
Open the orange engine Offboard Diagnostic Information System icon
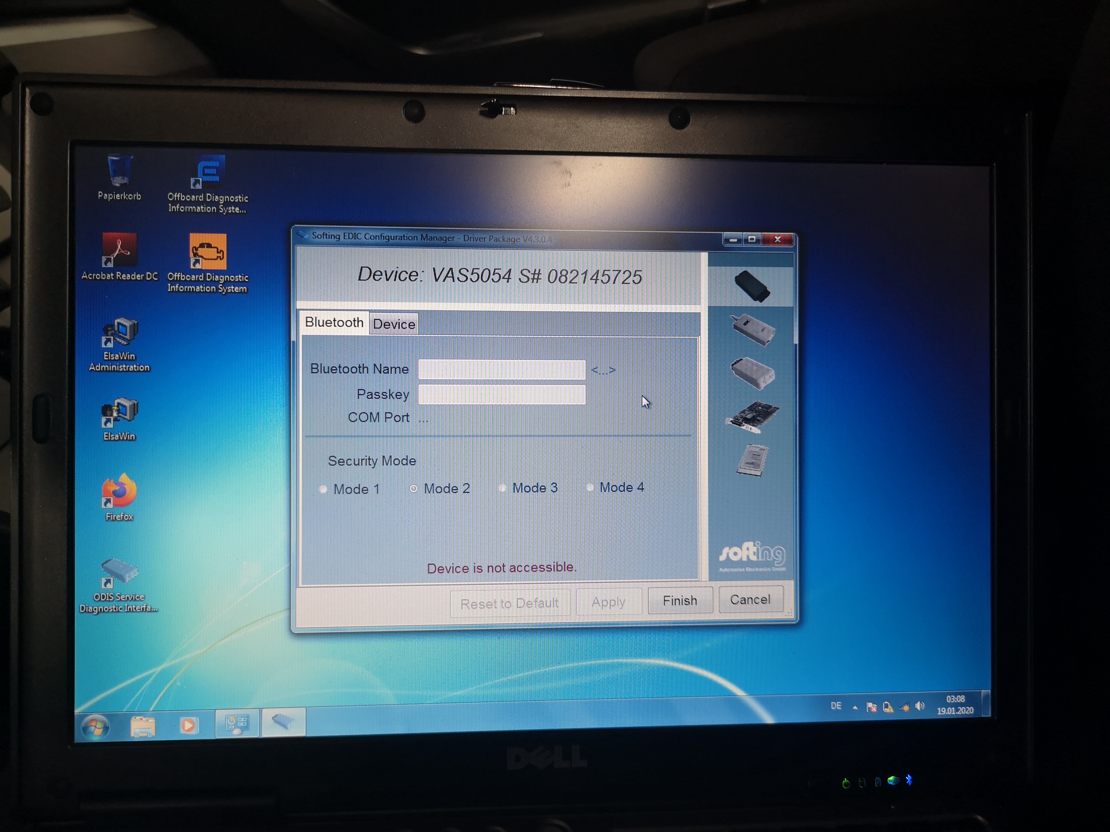207,263
